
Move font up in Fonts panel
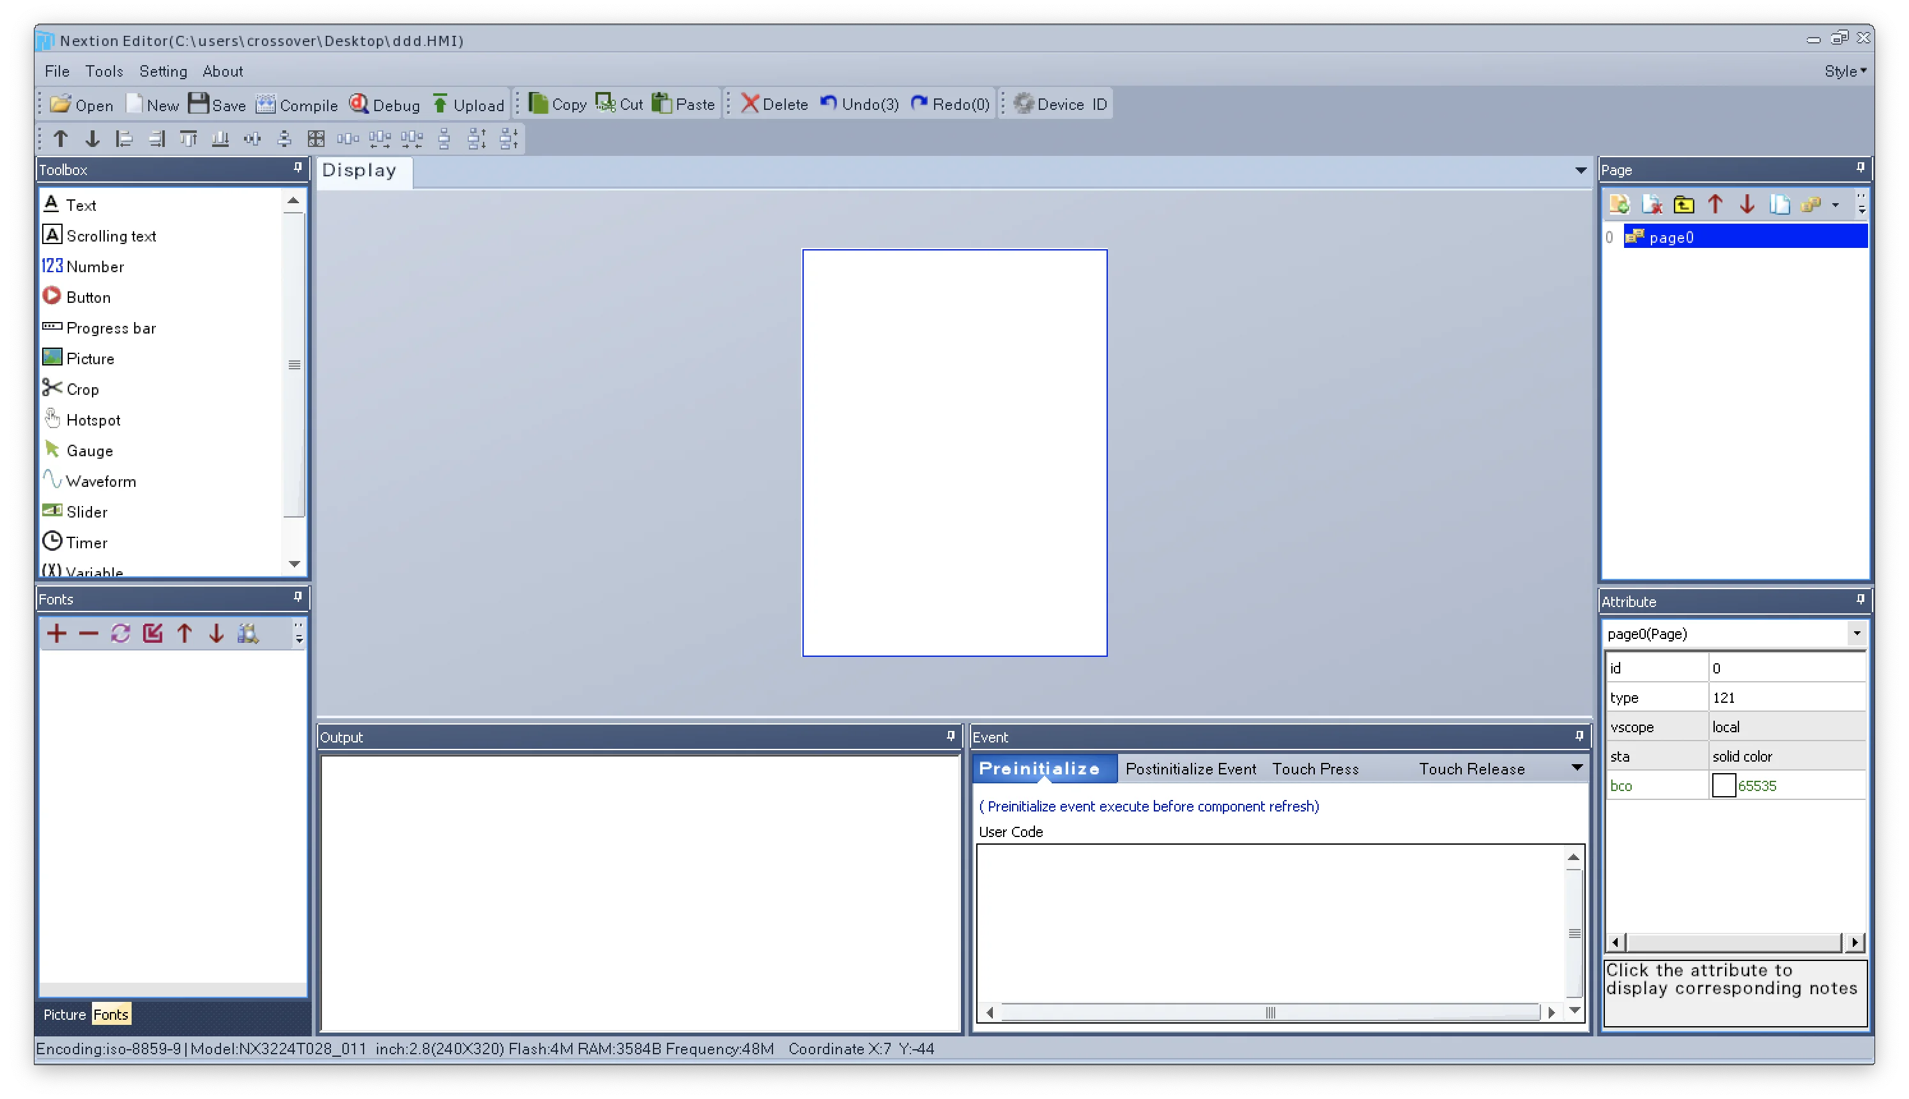pos(185,634)
